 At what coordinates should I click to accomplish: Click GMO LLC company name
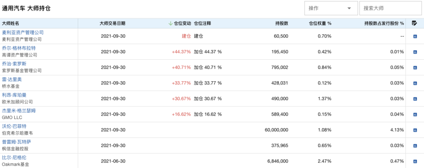coord(12,117)
